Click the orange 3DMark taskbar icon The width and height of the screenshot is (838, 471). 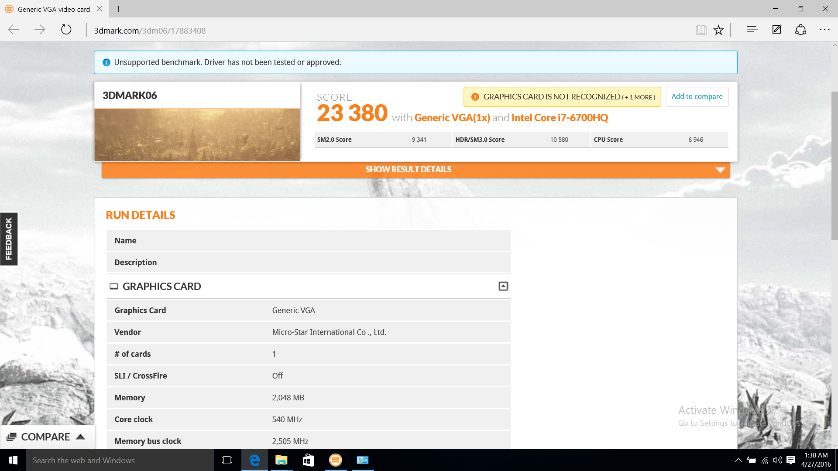(x=336, y=460)
